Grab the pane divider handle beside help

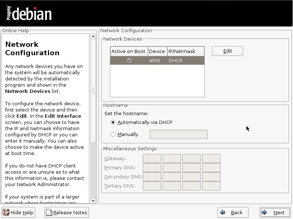click(93, 90)
